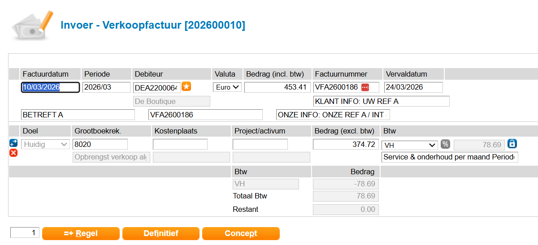Click the red icon next to Factuurnummer
Image resolution: width=538 pixels, height=245 pixels.
[x=365, y=87]
